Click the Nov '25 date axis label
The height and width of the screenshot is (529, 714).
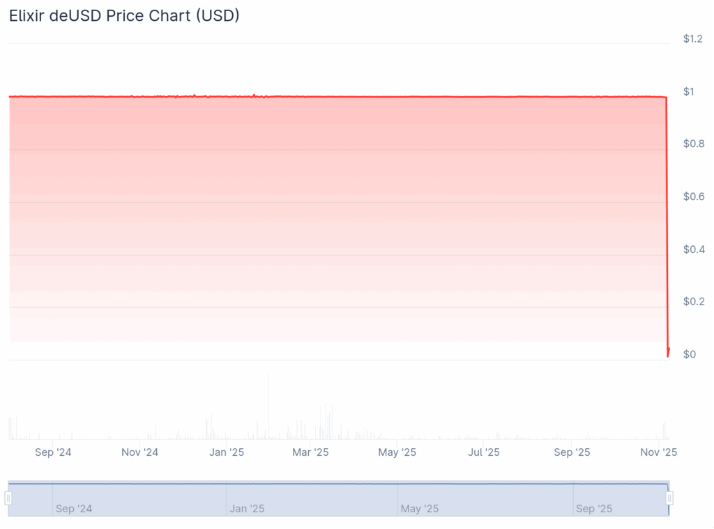658,452
